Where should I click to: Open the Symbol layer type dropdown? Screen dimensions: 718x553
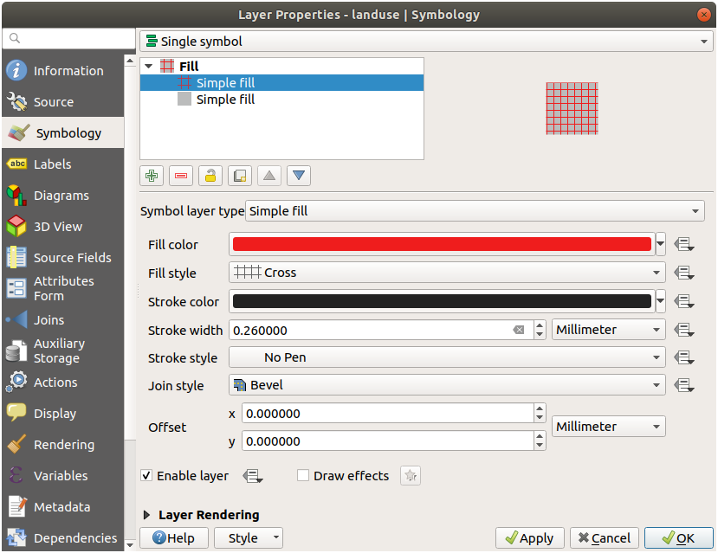coord(475,211)
